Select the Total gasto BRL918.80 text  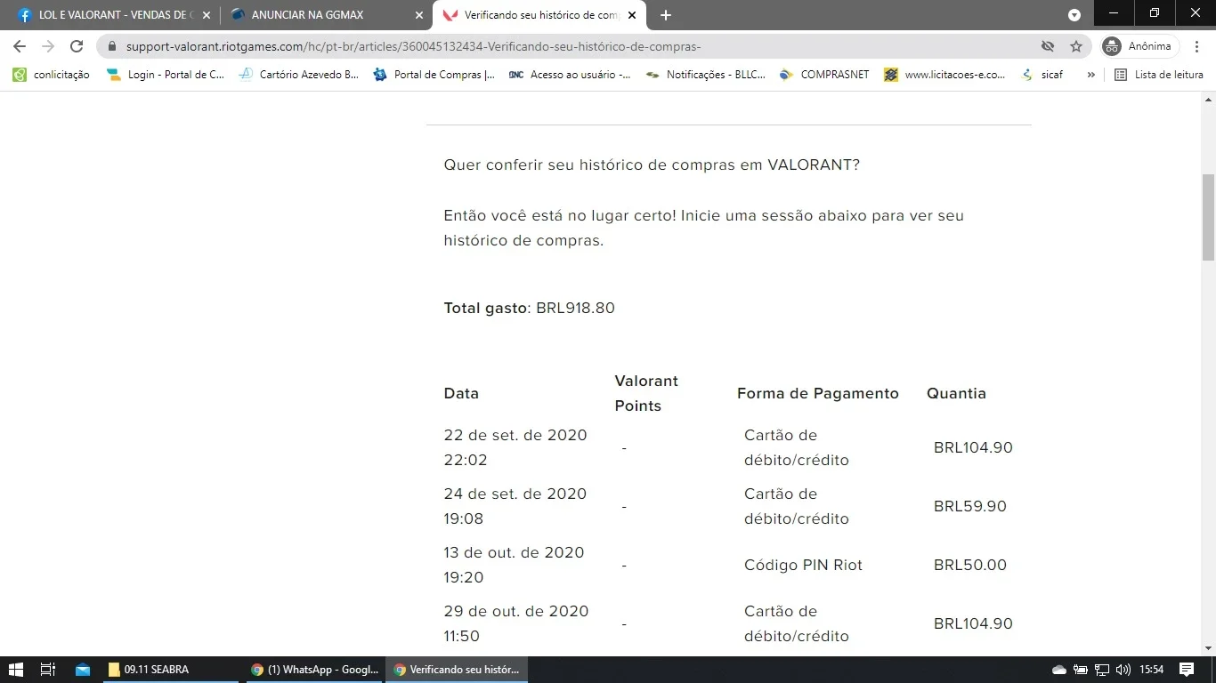point(530,309)
